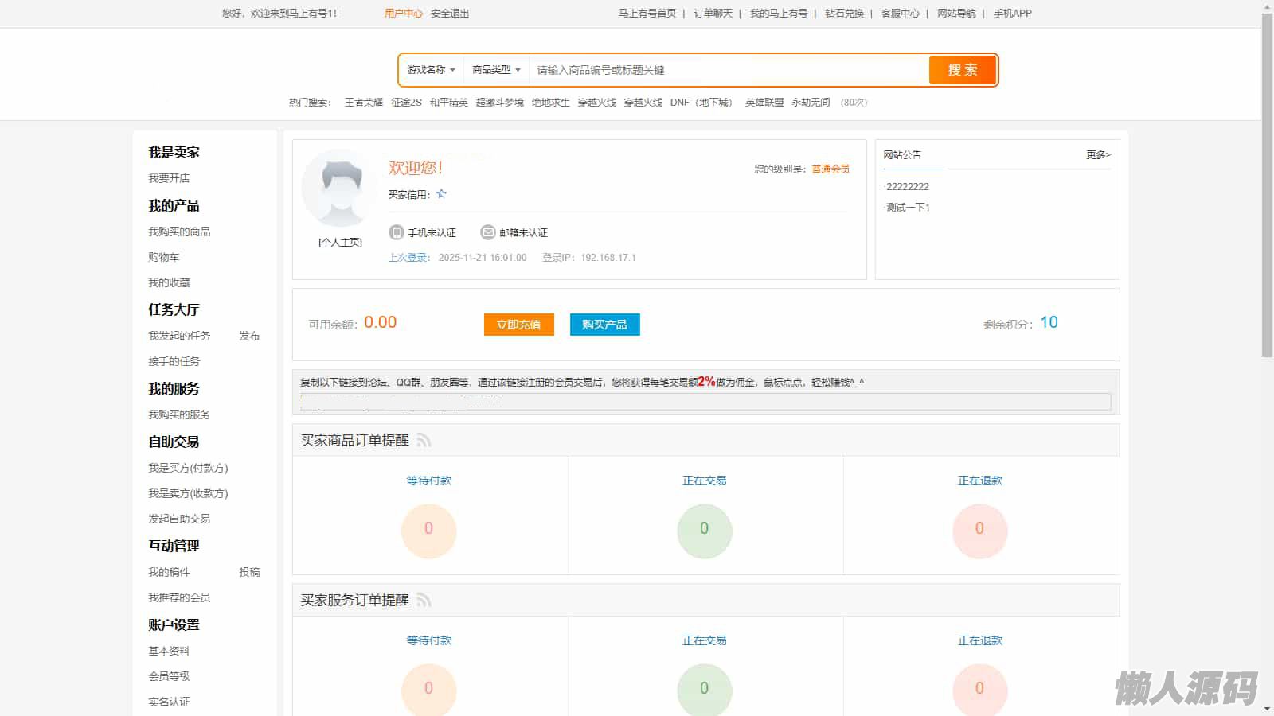Open 更多 in the site announcements panel

coord(1098,155)
